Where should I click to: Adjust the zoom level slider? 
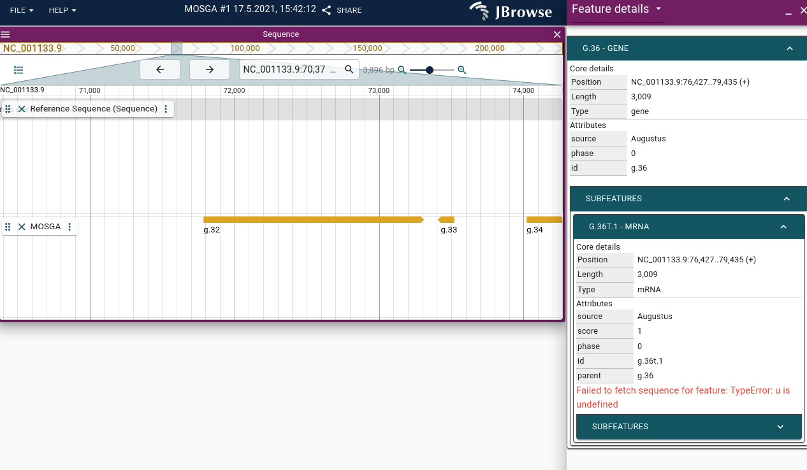[430, 71]
